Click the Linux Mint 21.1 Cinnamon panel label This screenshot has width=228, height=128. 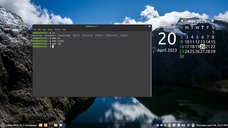21,125
